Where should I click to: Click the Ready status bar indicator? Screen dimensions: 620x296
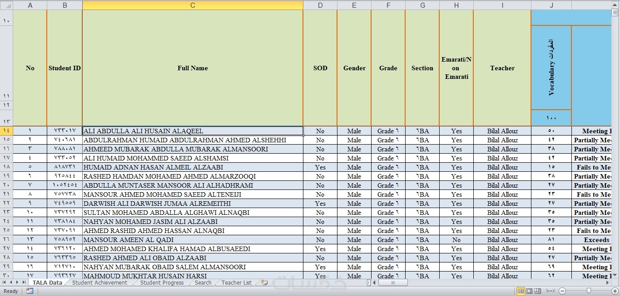pyautogui.click(x=11, y=291)
